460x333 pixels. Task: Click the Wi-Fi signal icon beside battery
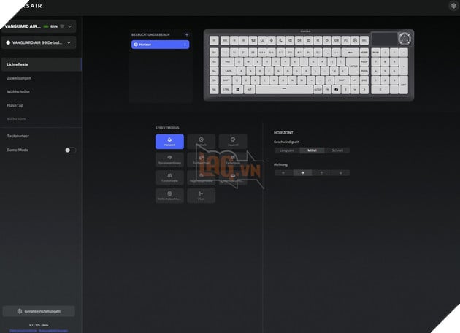(x=62, y=26)
